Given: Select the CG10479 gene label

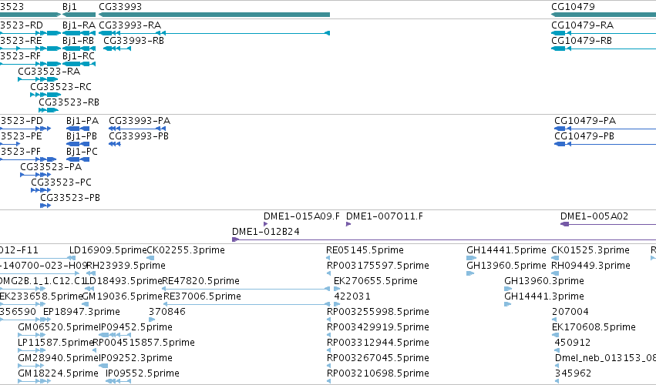Looking at the screenshot, I should tap(573, 7).
